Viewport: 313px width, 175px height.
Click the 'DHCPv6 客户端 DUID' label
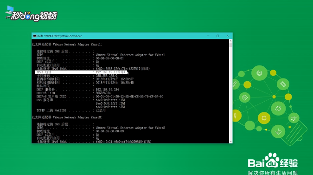click(x=51, y=97)
